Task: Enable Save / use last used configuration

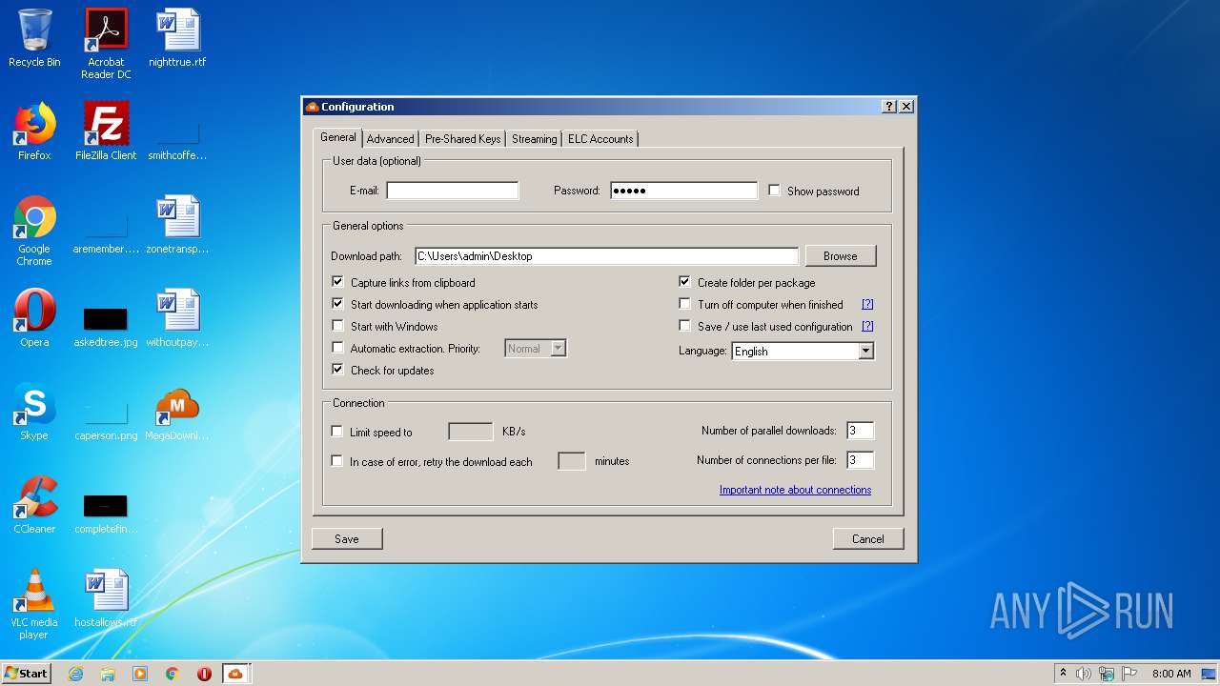Action: click(684, 326)
